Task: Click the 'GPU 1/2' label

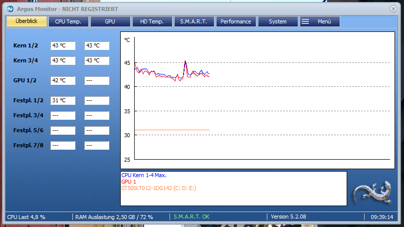Action: pyautogui.click(x=25, y=81)
